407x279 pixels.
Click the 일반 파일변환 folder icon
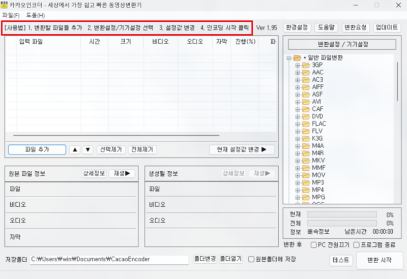point(297,57)
